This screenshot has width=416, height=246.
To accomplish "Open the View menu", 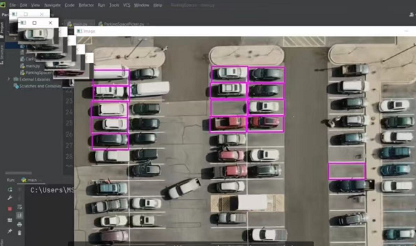I will (36, 5).
